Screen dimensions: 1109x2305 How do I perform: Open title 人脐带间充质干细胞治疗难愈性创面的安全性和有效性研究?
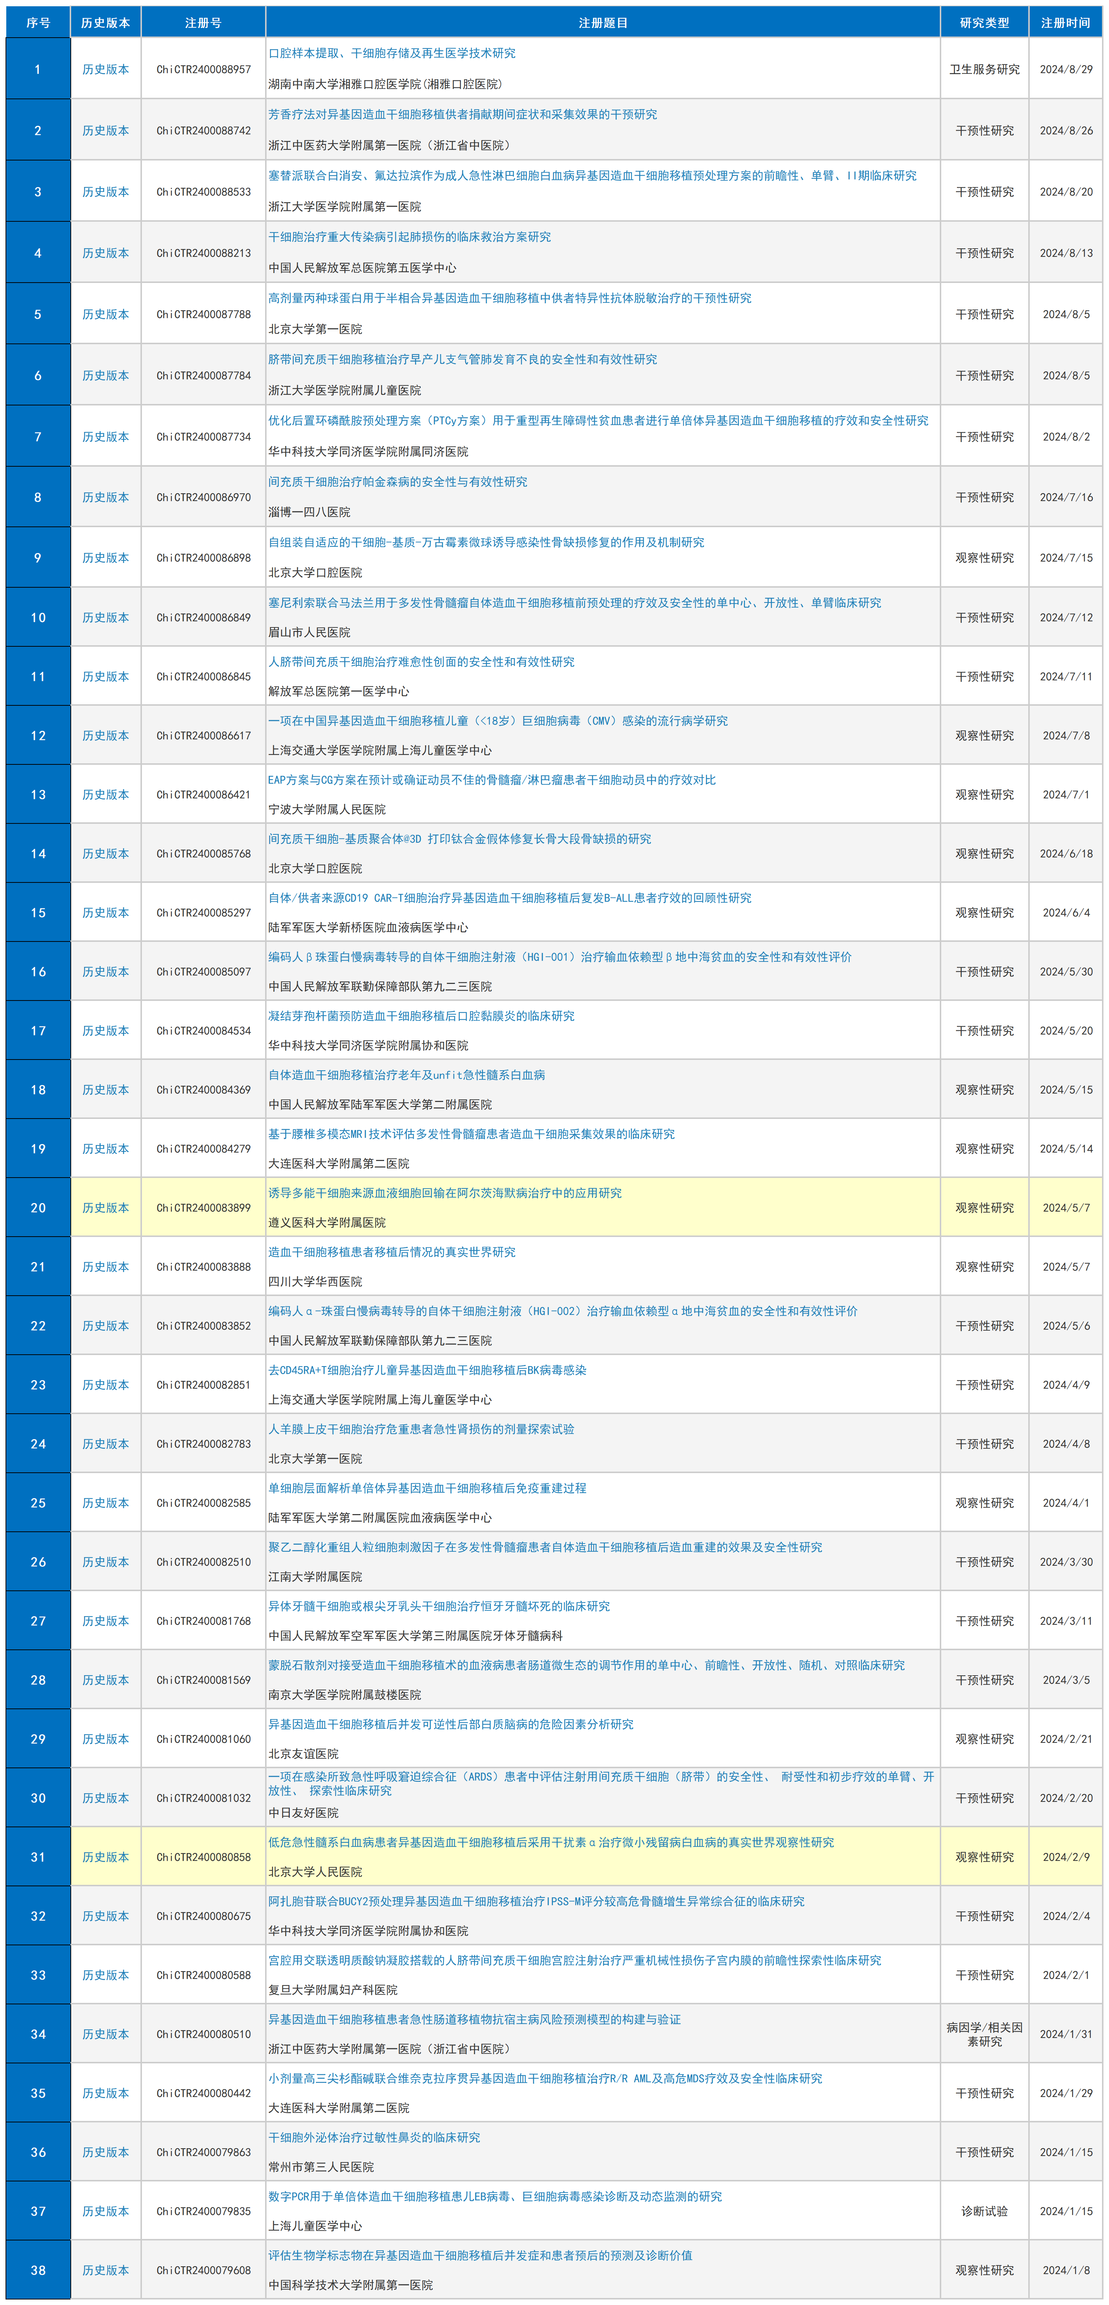pyautogui.click(x=421, y=661)
